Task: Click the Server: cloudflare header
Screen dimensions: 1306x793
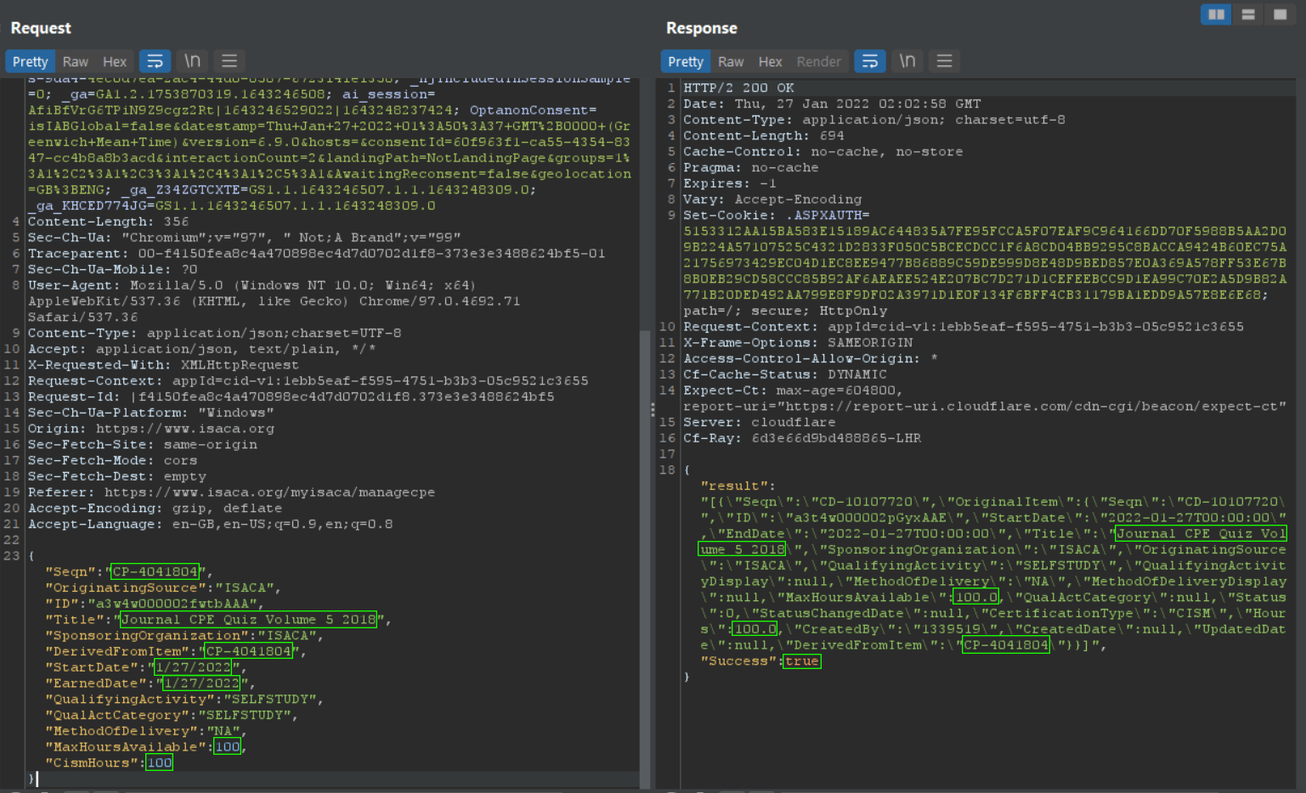Action: [760, 422]
